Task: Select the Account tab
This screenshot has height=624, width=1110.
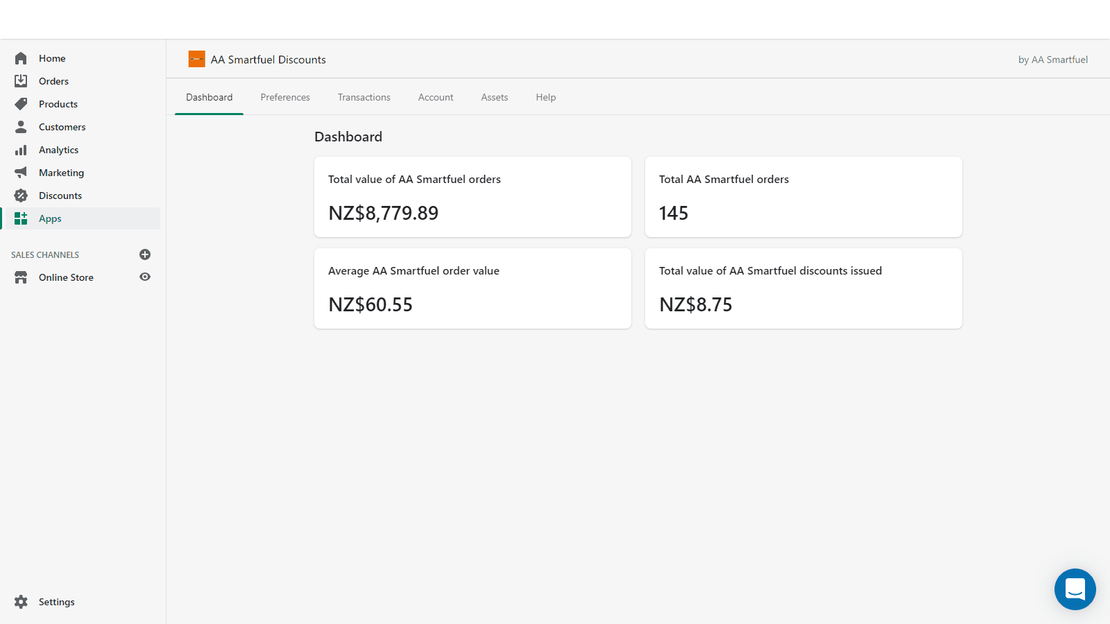Action: [435, 97]
